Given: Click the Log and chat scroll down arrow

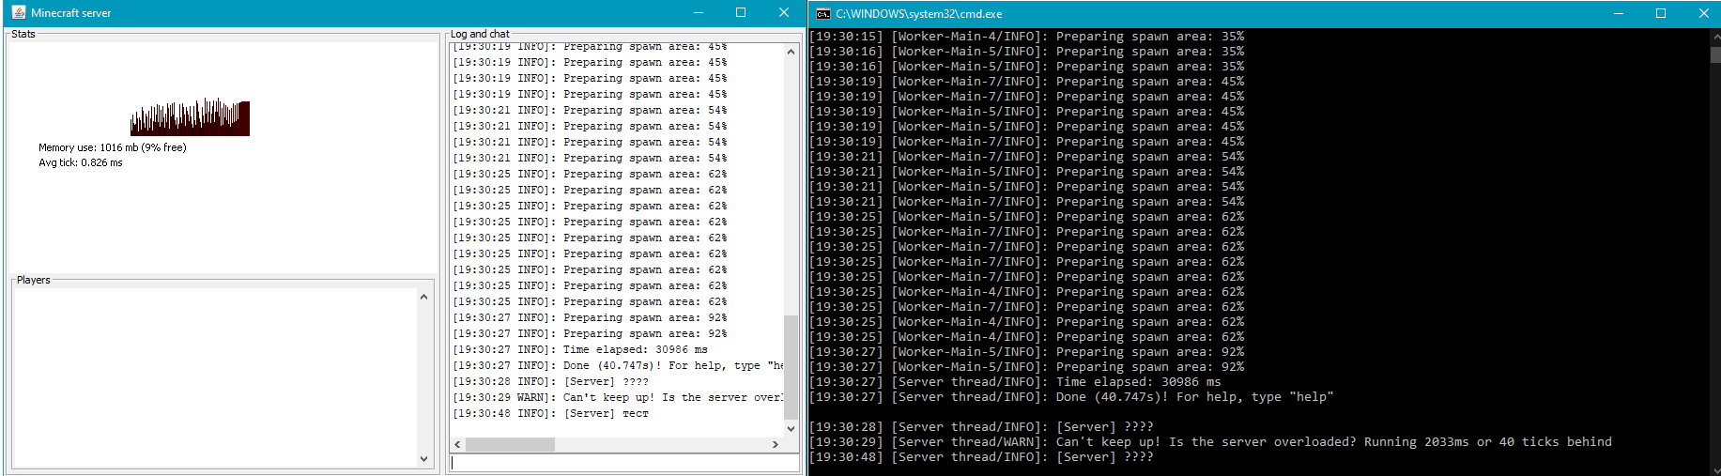Looking at the screenshot, I should [791, 428].
